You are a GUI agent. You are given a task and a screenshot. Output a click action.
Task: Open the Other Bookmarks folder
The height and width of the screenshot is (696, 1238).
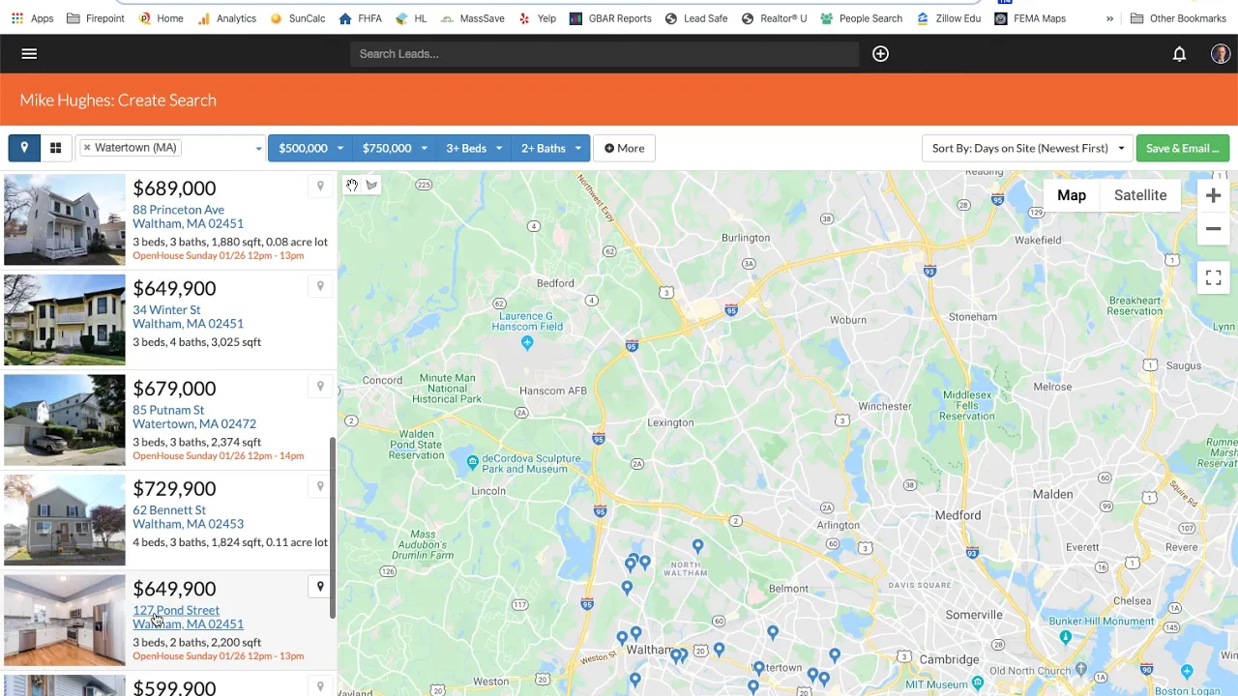click(x=1178, y=18)
